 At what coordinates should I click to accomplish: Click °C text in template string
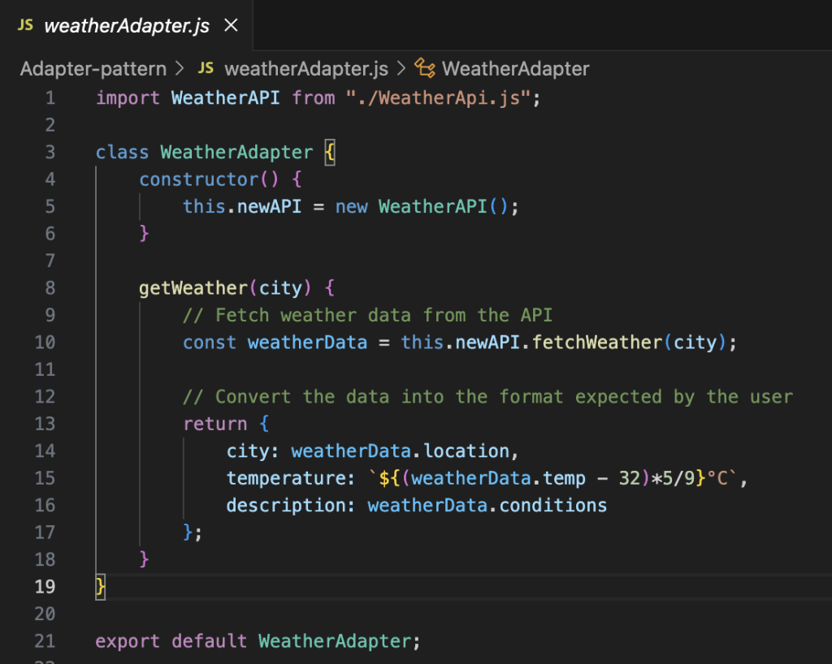pyautogui.click(x=717, y=478)
